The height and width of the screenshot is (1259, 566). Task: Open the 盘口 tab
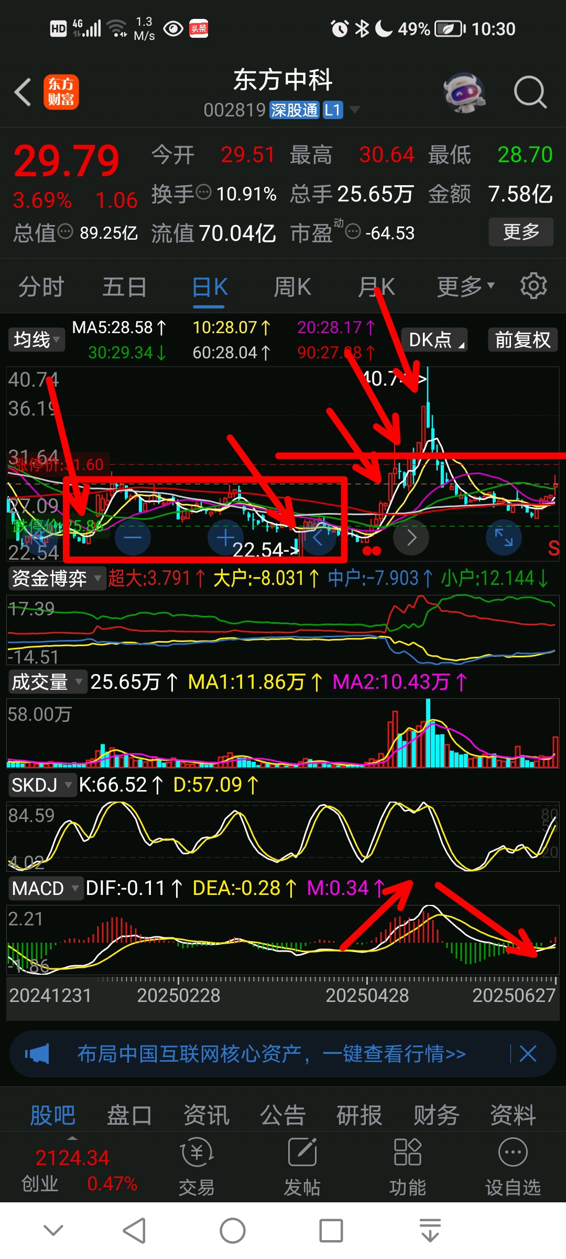point(129,1115)
